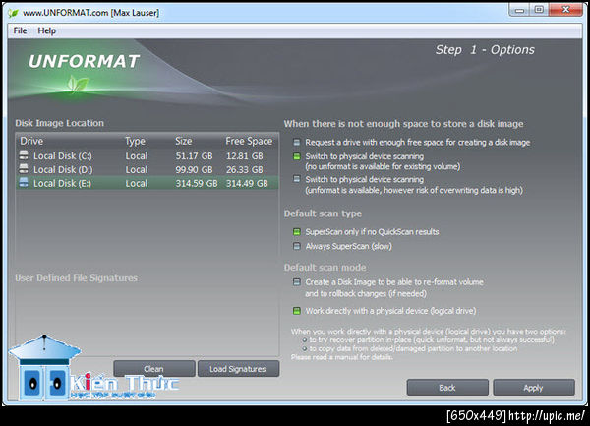Viewport: 590px width, 426px height.
Task: Click the Drive column header
Action: (31, 141)
